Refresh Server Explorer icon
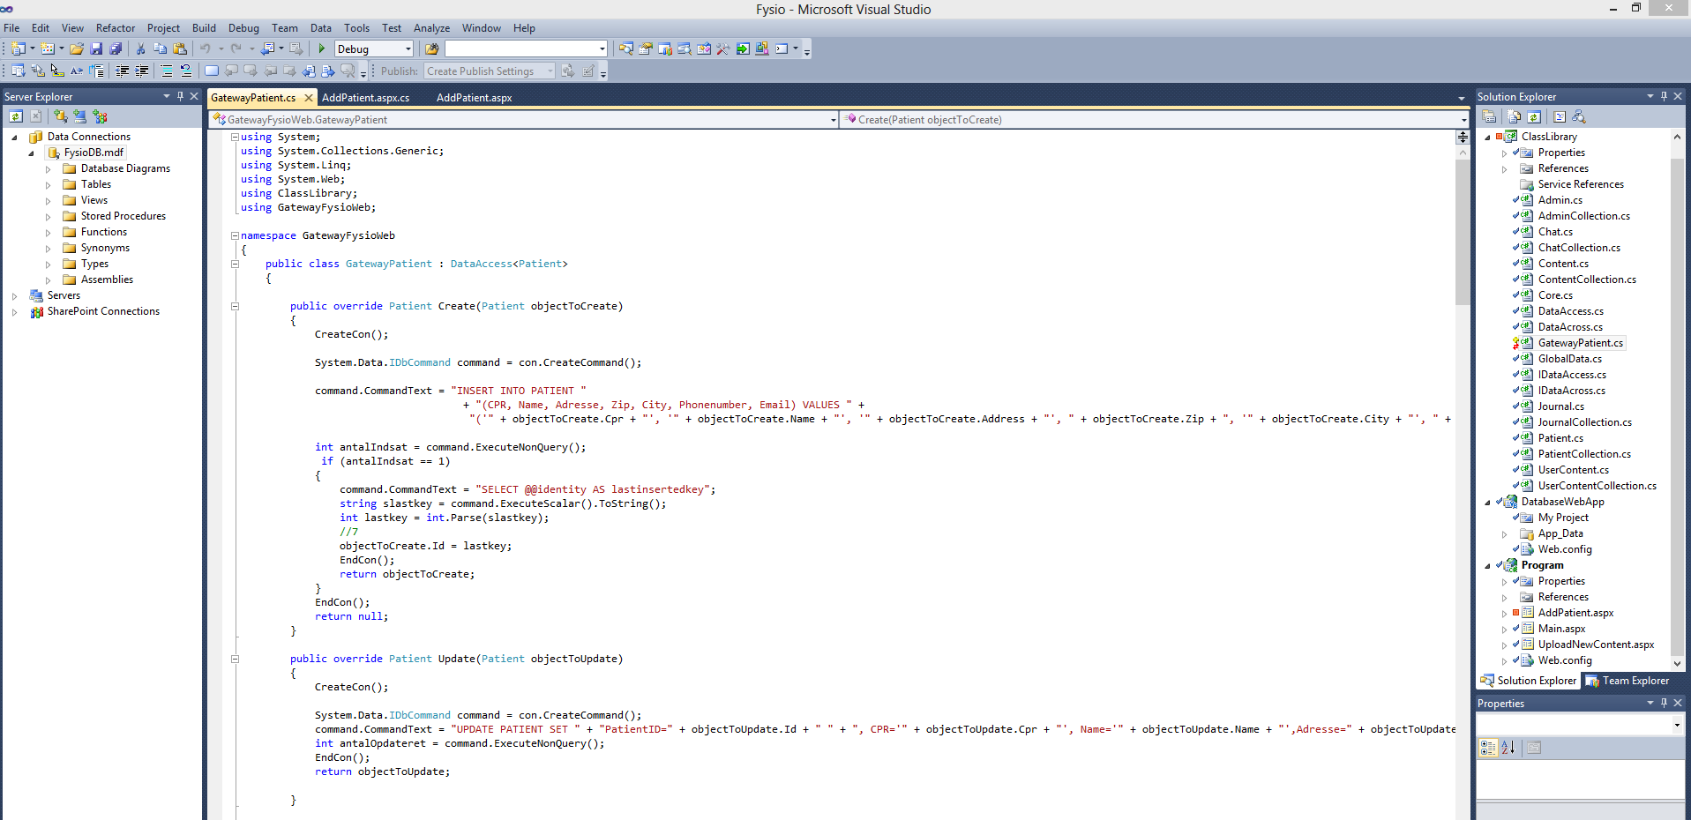This screenshot has width=1691, height=820. tap(16, 116)
